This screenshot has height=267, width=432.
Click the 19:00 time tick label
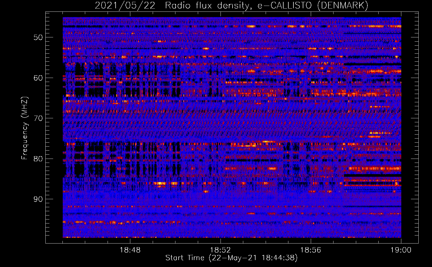(401, 250)
